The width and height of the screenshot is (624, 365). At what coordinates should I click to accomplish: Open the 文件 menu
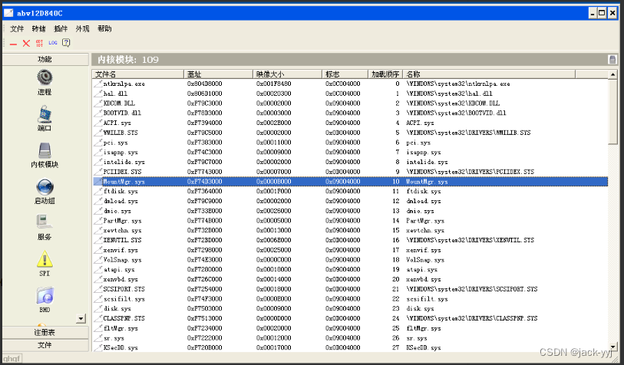point(17,28)
